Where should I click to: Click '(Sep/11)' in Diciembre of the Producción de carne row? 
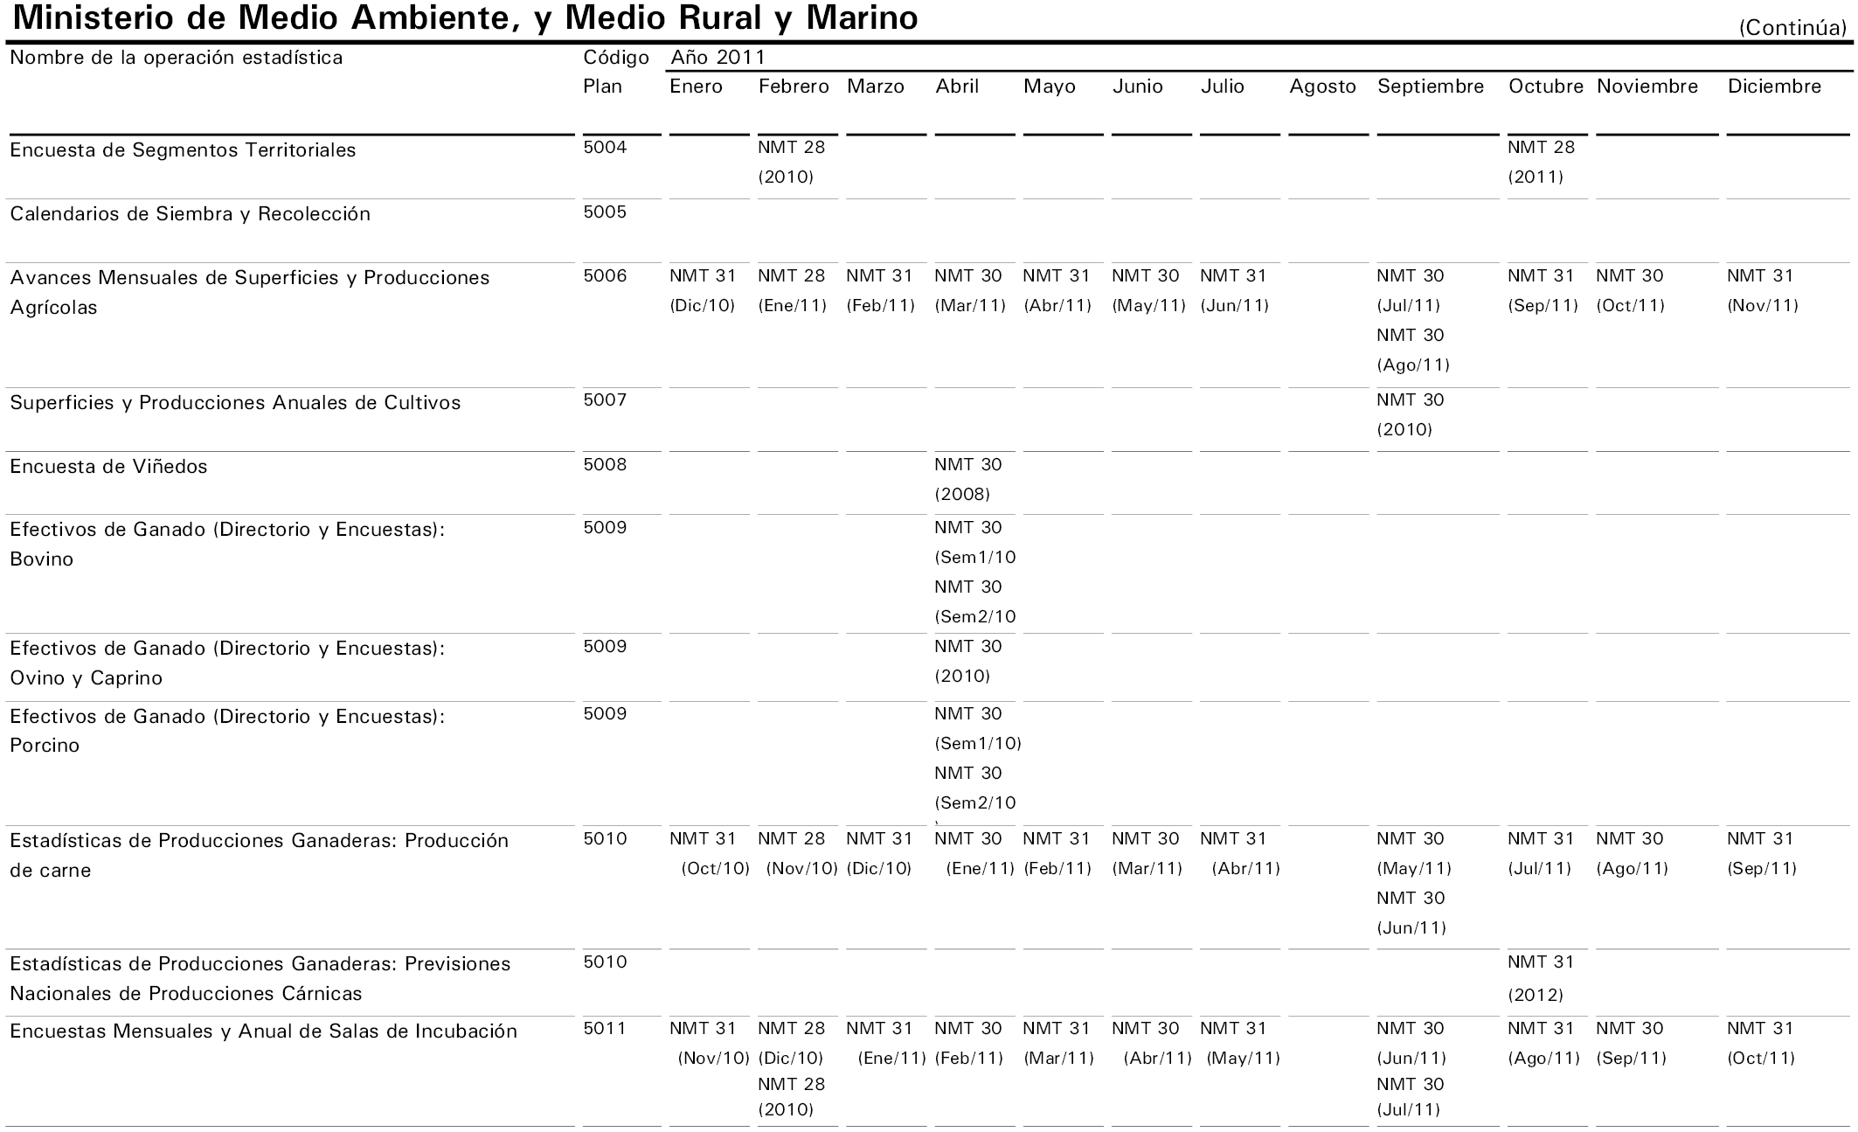[1762, 869]
